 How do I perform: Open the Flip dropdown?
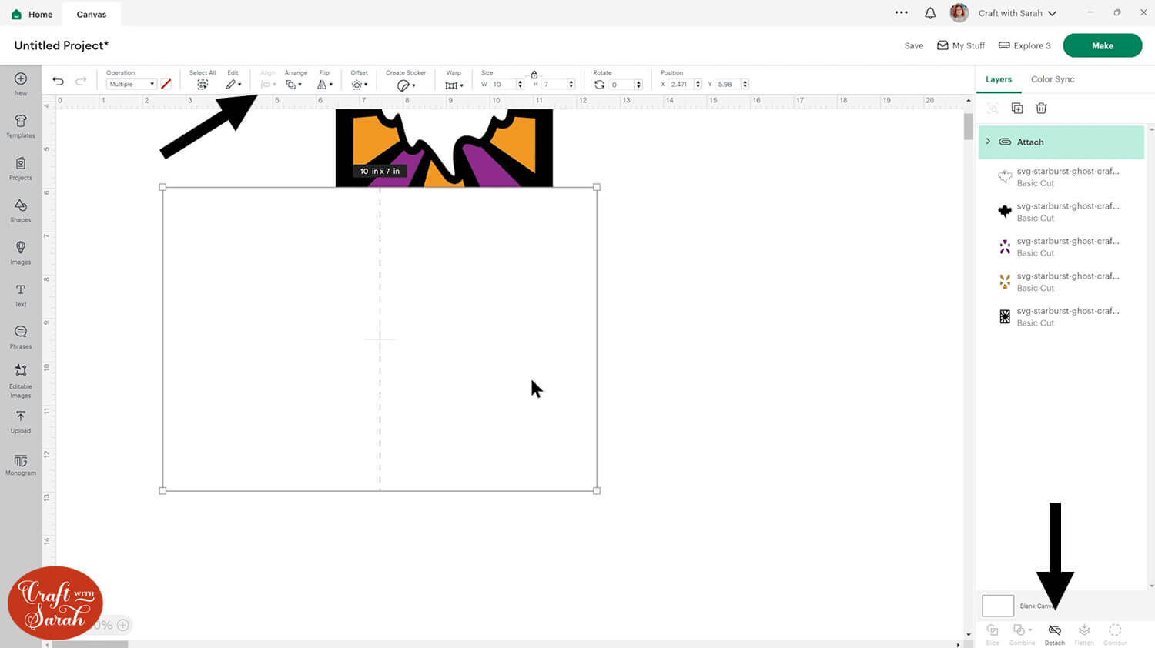point(325,85)
